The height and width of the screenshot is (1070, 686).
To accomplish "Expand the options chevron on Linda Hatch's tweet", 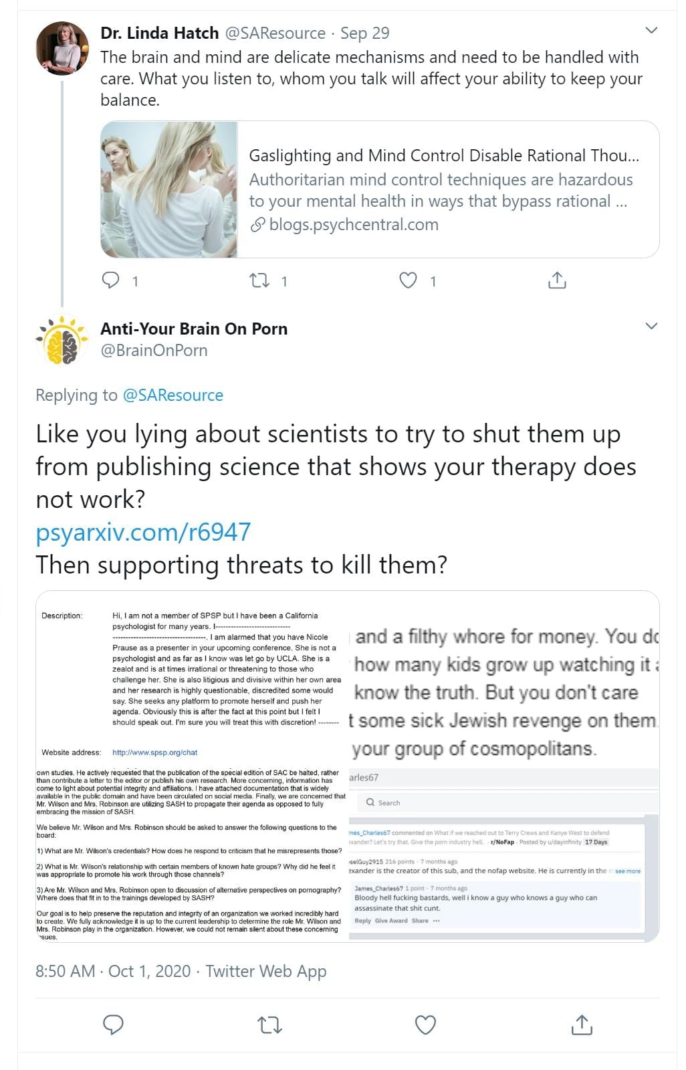I will click(651, 31).
